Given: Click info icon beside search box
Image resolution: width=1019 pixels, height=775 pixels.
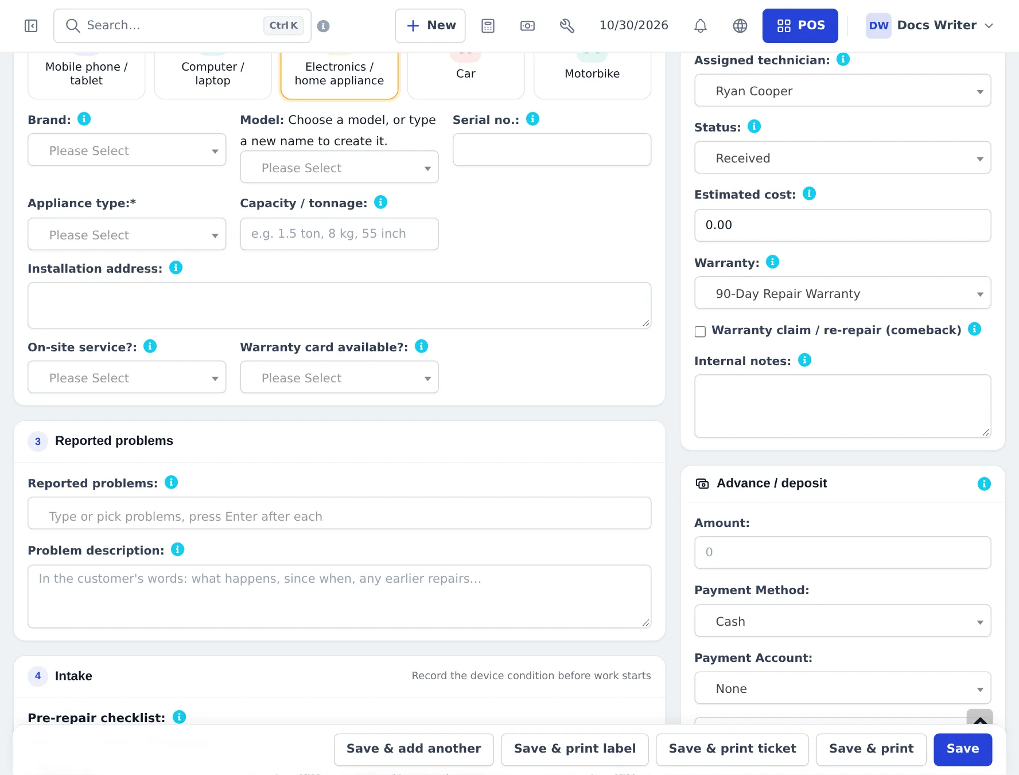Looking at the screenshot, I should (324, 26).
